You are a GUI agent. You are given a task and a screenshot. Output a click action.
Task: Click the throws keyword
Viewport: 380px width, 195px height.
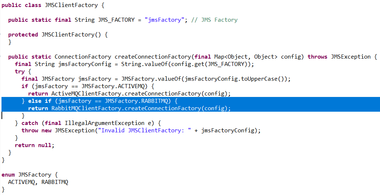[x=318, y=57]
